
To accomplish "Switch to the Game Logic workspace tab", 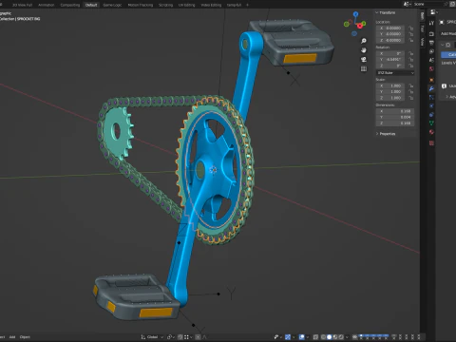I will (112, 5).
